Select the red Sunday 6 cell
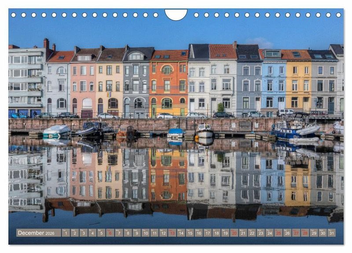Image resolution: width=352 pixels, height=253 pixels. pyautogui.click(x=110, y=233)
